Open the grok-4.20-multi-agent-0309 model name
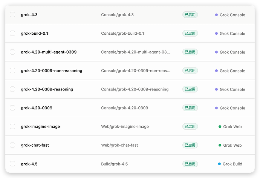The width and height of the screenshot is (260, 178). [x=49, y=52]
